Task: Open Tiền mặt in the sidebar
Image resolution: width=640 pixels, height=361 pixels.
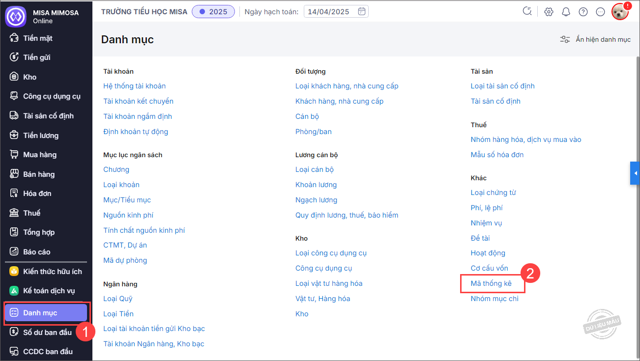Action: (38, 38)
